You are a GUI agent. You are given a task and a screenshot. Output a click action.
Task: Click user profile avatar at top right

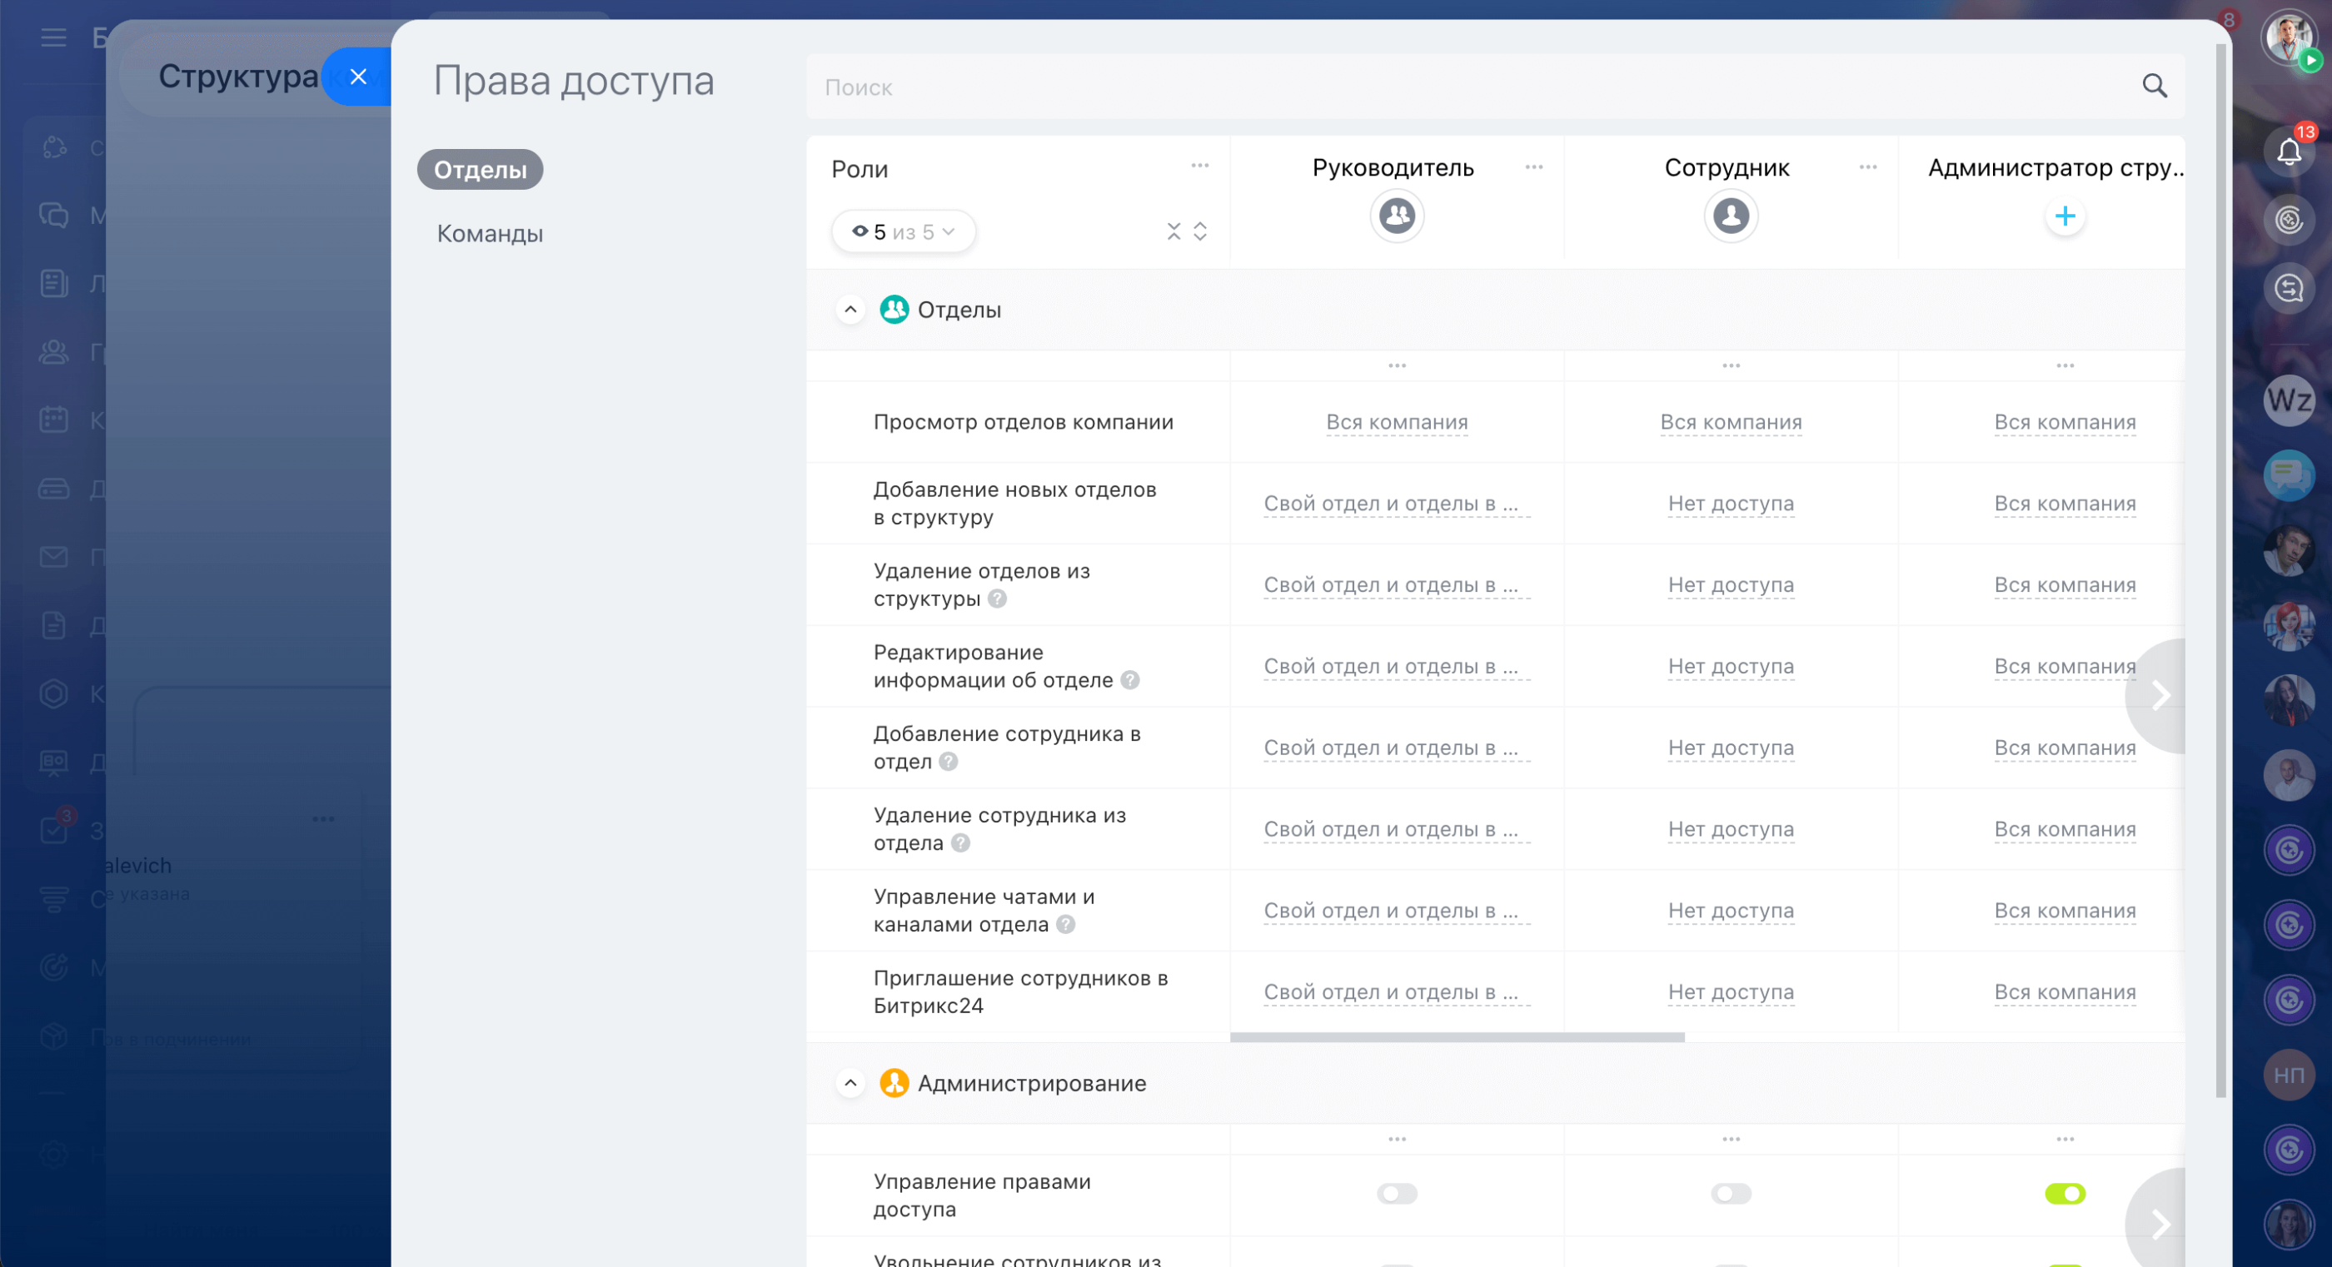coord(2289,39)
